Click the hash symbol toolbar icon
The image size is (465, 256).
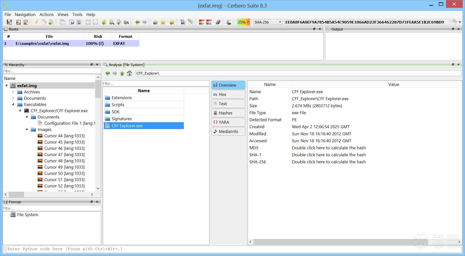218,22
